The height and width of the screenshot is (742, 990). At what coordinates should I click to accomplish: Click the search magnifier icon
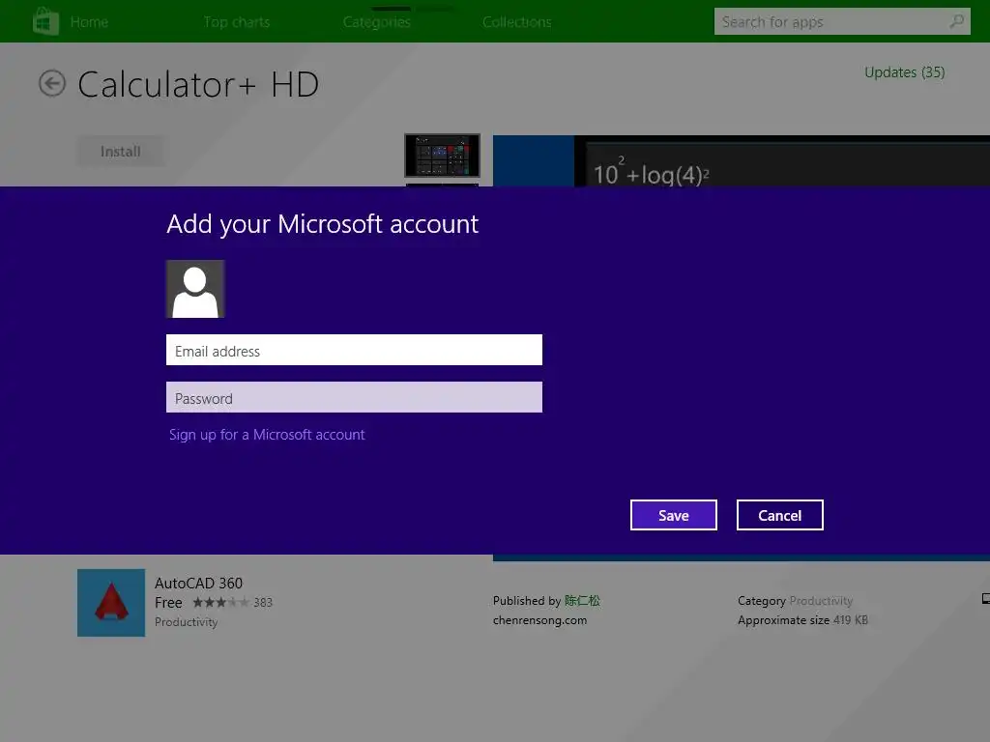956,21
